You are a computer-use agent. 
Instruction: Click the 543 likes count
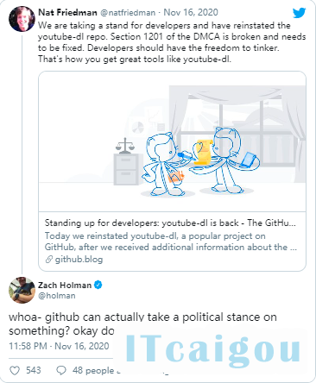tap(34, 370)
